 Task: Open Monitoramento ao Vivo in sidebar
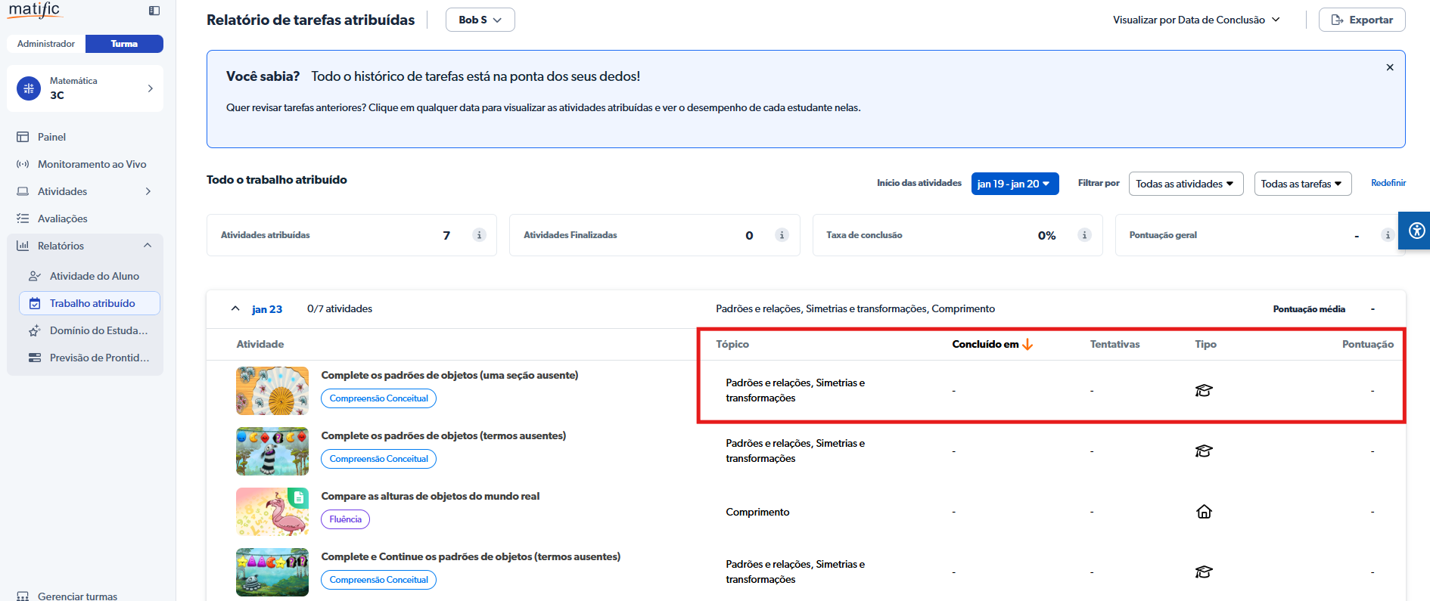point(92,164)
